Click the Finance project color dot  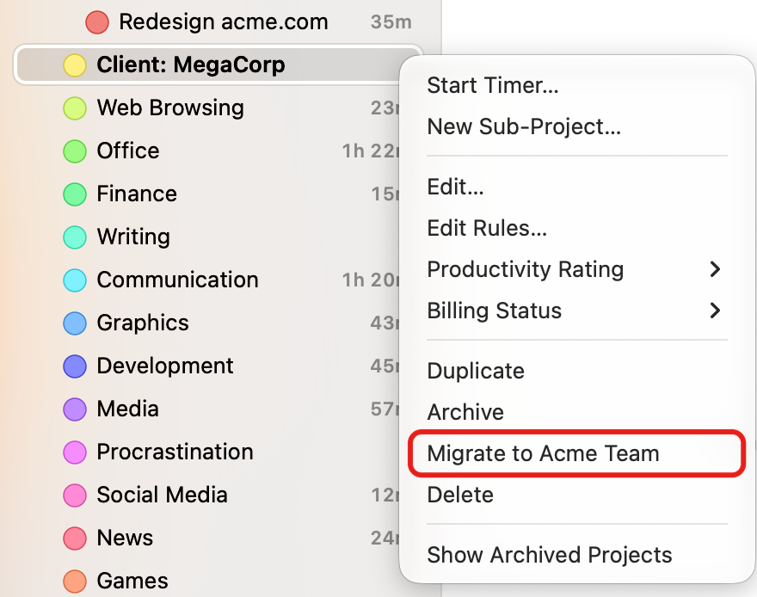(75, 194)
